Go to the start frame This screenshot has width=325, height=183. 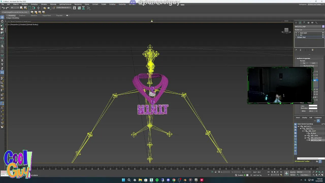pyautogui.click(x=269, y=172)
